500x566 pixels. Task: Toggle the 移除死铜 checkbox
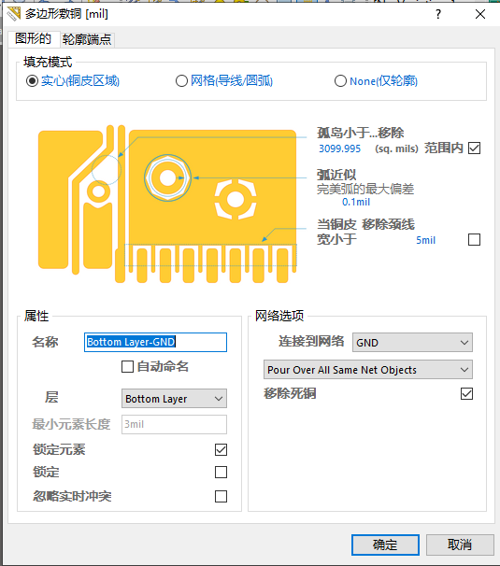[x=466, y=393]
